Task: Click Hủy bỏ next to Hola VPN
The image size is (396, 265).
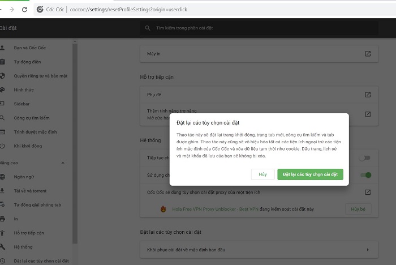Action: (358, 208)
